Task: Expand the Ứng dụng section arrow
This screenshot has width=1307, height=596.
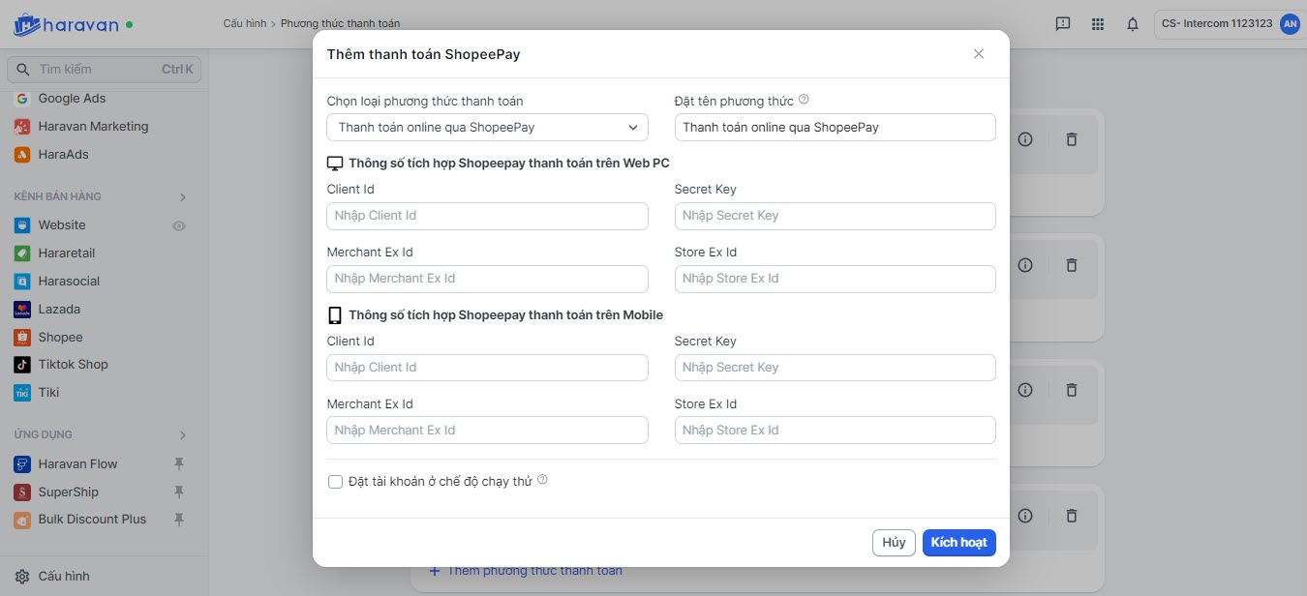Action: [x=182, y=435]
